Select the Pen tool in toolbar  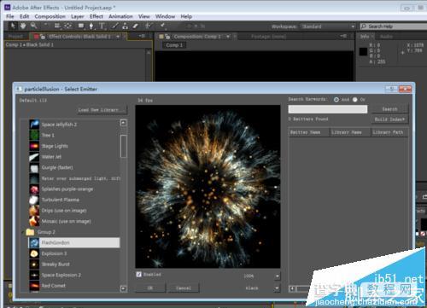[91, 26]
